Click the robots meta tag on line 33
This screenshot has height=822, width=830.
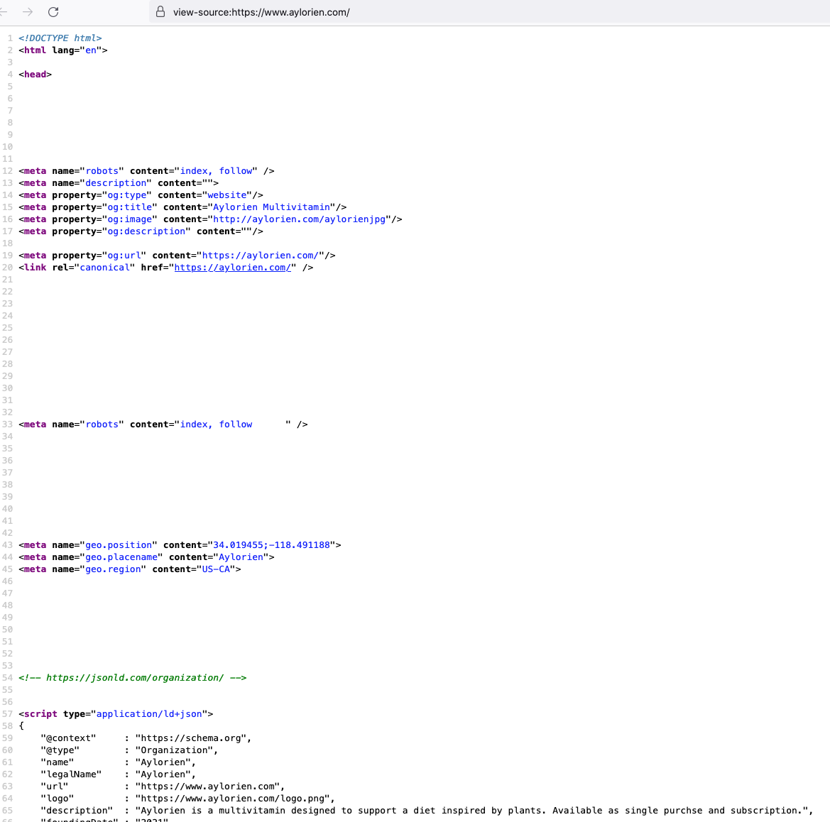tap(163, 424)
